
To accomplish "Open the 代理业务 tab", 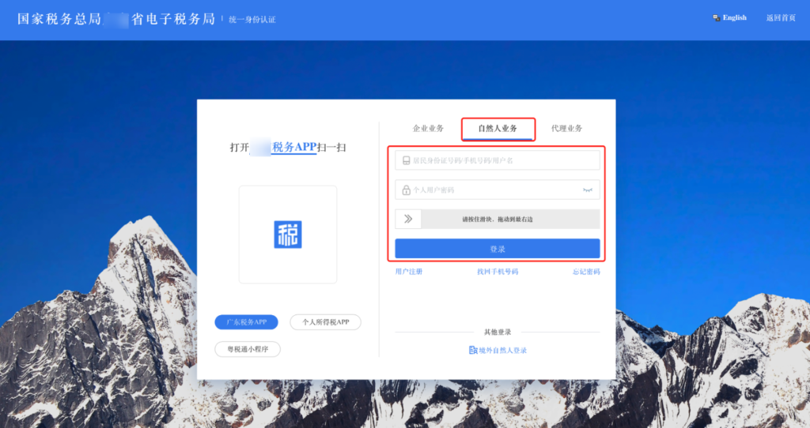I will [566, 128].
